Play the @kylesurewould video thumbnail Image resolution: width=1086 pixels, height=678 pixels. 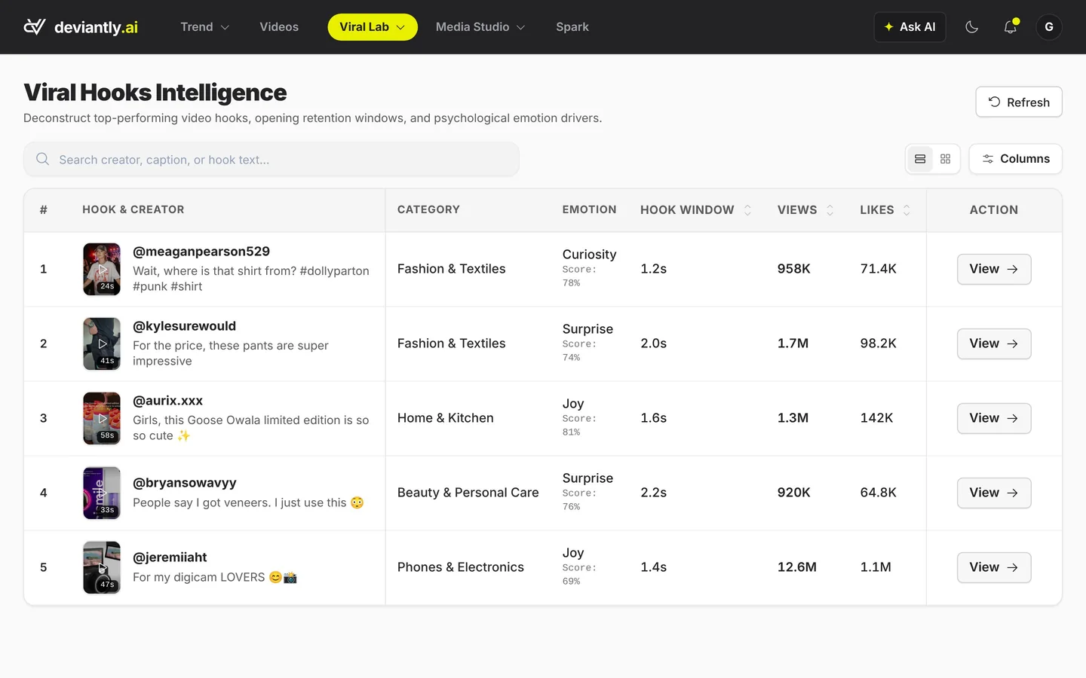click(x=102, y=344)
